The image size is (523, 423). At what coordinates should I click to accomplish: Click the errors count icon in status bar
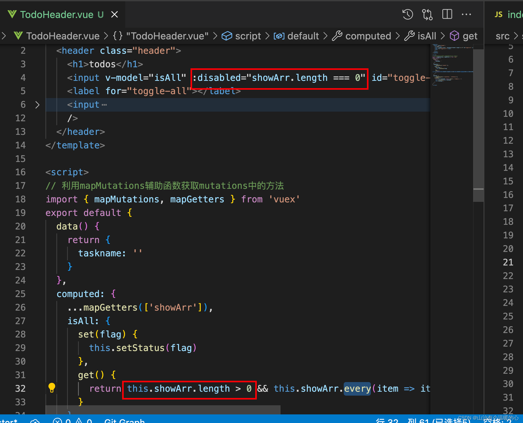pyautogui.click(x=58, y=420)
